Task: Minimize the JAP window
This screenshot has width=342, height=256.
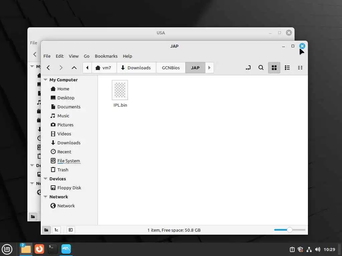Action: click(284, 46)
